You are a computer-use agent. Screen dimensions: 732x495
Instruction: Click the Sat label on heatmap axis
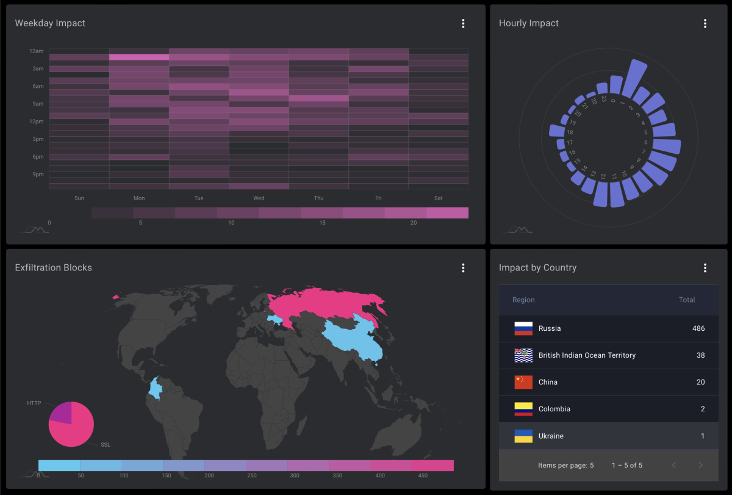[x=438, y=198]
